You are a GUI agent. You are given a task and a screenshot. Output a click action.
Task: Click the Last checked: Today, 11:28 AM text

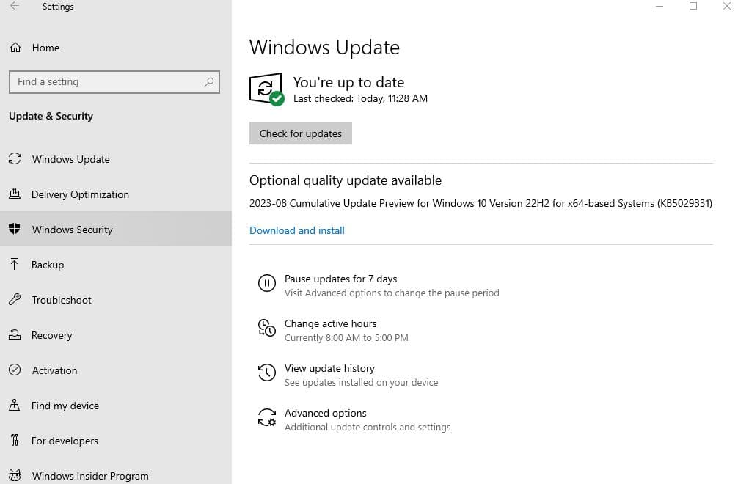click(x=360, y=98)
